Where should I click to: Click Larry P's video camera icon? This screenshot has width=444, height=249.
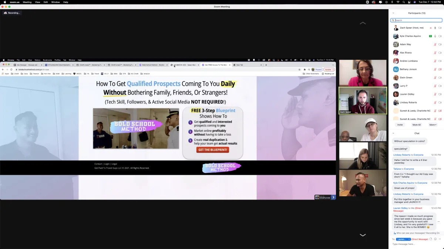click(440, 86)
